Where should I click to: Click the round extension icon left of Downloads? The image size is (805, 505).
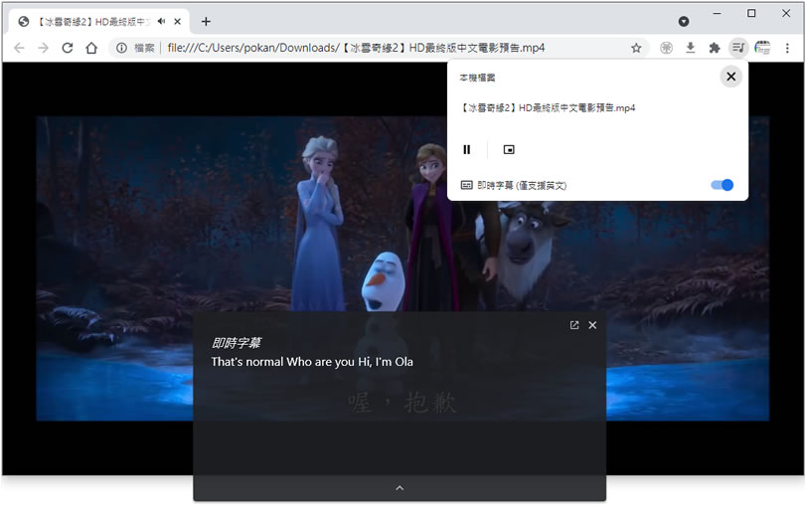point(666,48)
